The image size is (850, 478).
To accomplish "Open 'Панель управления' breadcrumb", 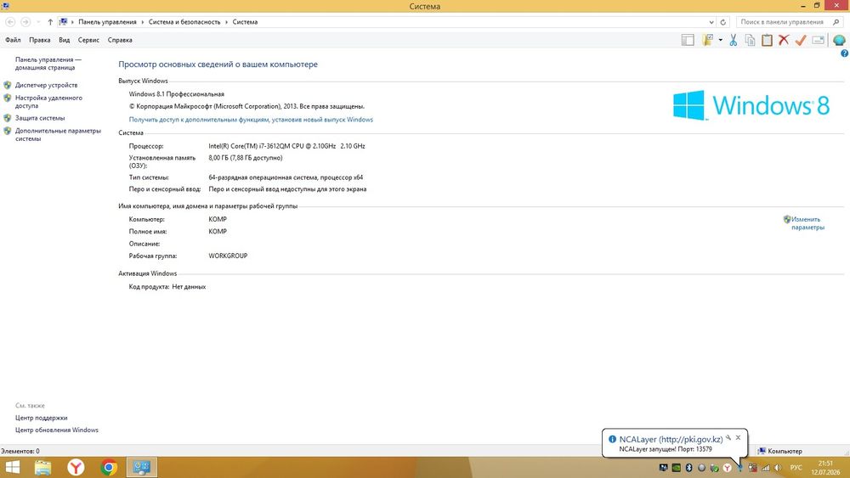I will coord(107,22).
